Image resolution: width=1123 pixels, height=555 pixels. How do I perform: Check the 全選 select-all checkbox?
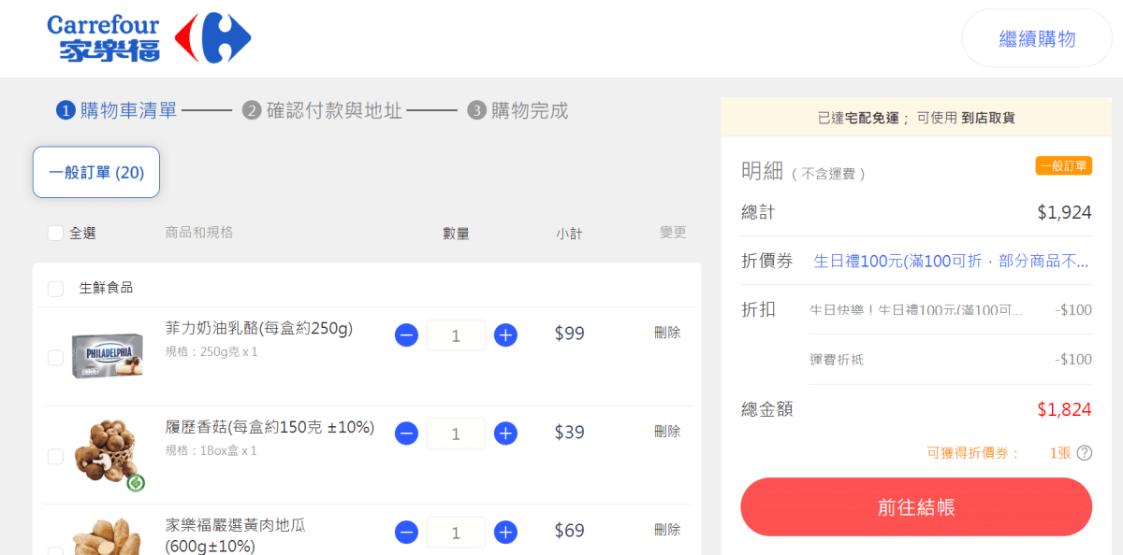point(55,234)
